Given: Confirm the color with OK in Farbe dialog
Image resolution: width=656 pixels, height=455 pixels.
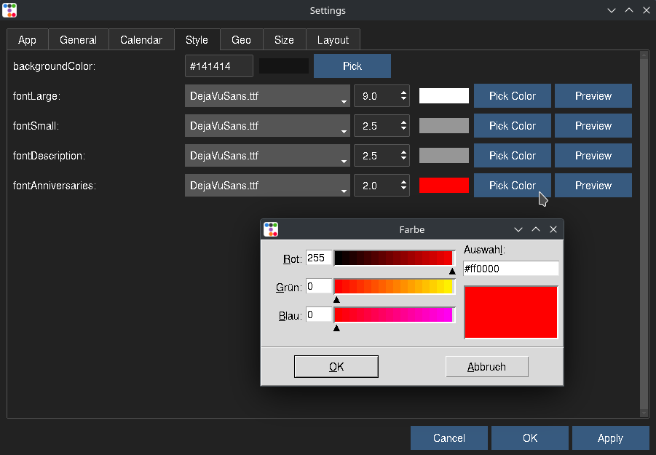Looking at the screenshot, I should tap(336, 367).
